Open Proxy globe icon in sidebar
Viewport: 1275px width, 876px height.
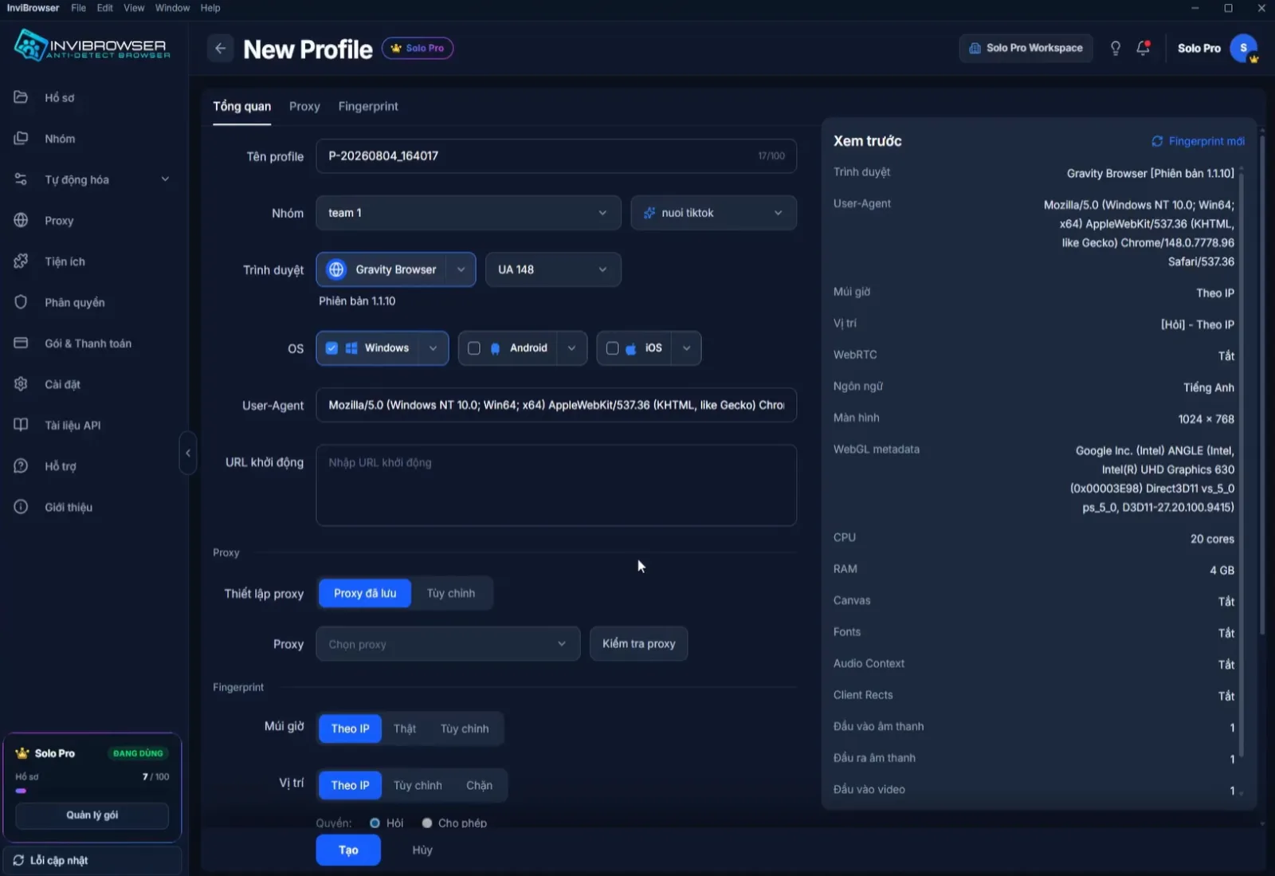[21, 220]
